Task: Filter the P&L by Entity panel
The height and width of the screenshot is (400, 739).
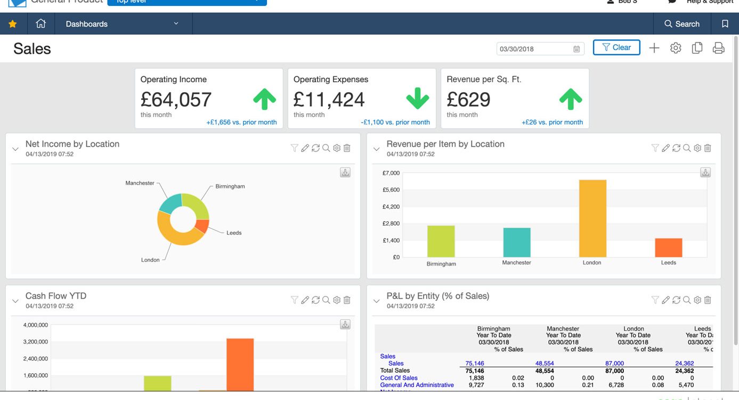Action: (655, 300)
